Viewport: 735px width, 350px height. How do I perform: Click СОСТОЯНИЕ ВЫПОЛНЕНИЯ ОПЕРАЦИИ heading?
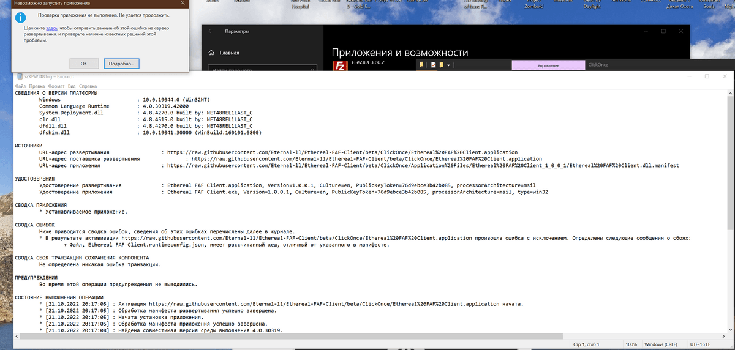point(59,297)
